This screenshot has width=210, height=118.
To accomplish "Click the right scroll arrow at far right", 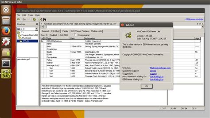I will pos(202,27).
